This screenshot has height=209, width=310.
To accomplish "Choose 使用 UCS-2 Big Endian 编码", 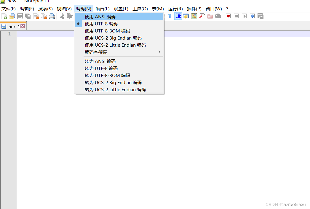I will pyautogui.click(x=119, y=38).
